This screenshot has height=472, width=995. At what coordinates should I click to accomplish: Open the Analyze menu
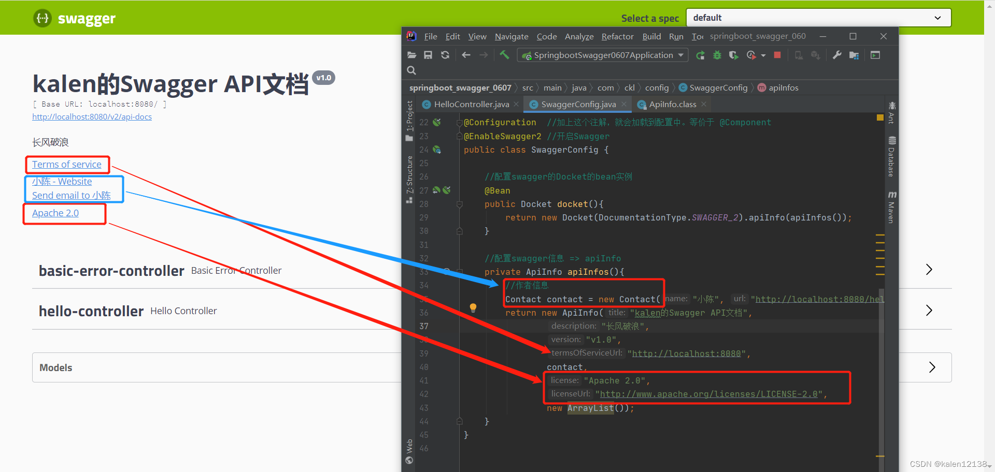579,36
